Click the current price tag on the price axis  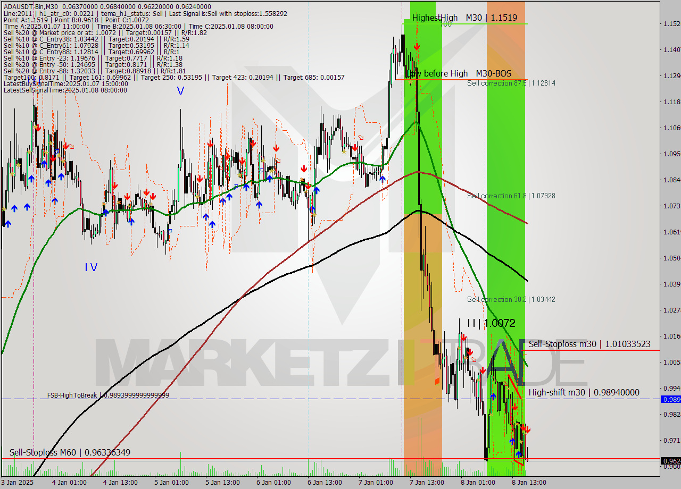670,461
